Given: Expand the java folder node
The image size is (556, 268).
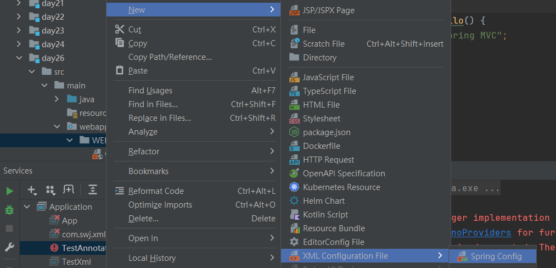Looking at the screenshot, I should [57, 99].
